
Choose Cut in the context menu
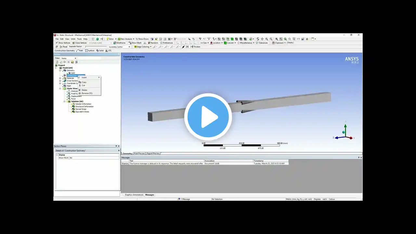[89, 85]
